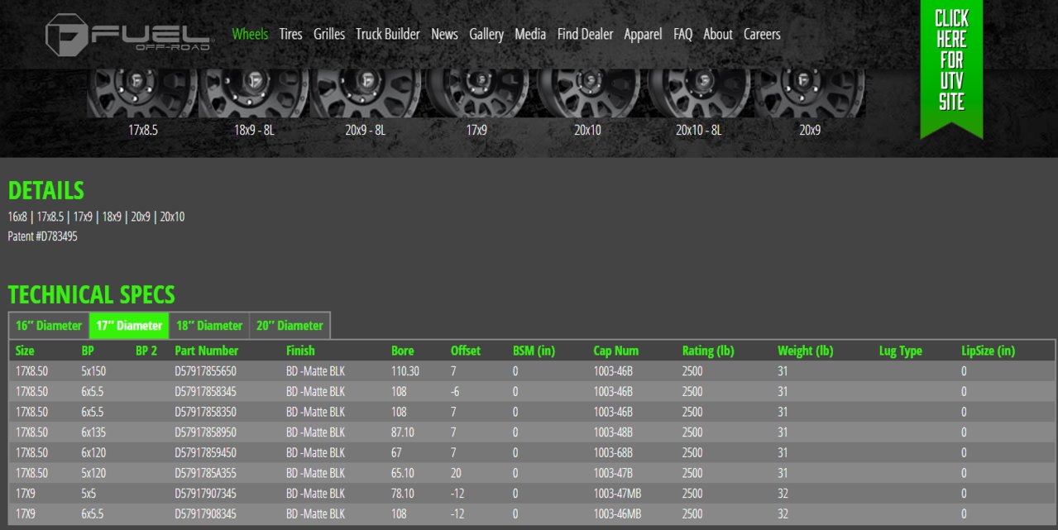The image size is (1058, 530).
Task: Click the Fuel Off-Road logo
Action: pyautogui.click(x=130, y=34)
